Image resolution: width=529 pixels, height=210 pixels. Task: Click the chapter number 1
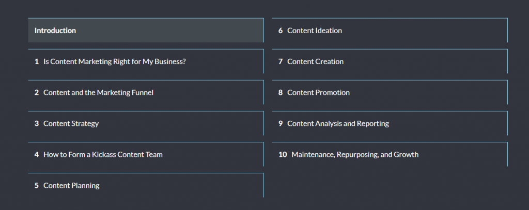[37, 61]
